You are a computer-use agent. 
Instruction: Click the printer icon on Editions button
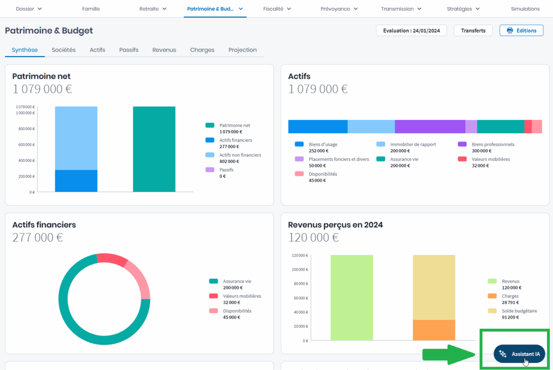(x=509, y=31)
